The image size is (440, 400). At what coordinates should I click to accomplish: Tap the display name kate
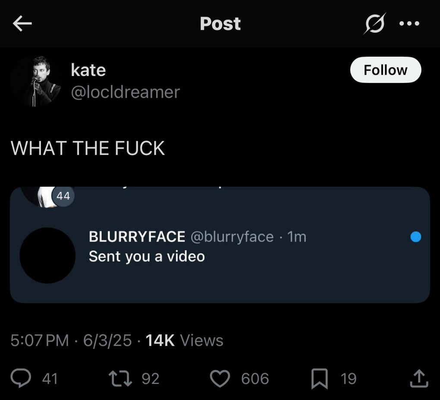coord(88,70)
